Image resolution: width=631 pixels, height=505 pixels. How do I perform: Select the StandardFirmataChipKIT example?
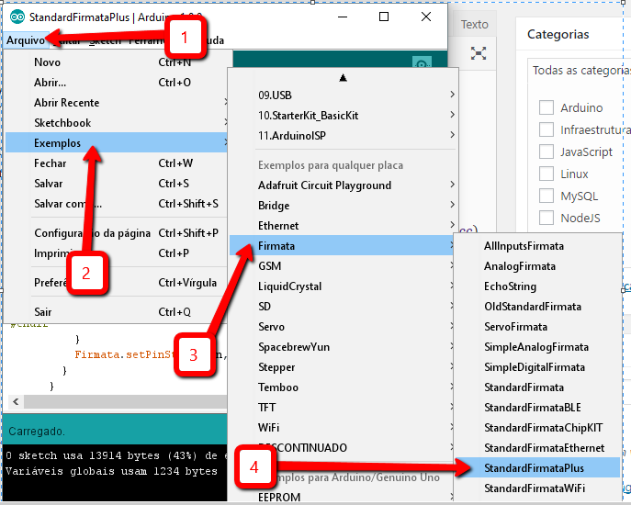pyautogui.click(x=537, y=427)
